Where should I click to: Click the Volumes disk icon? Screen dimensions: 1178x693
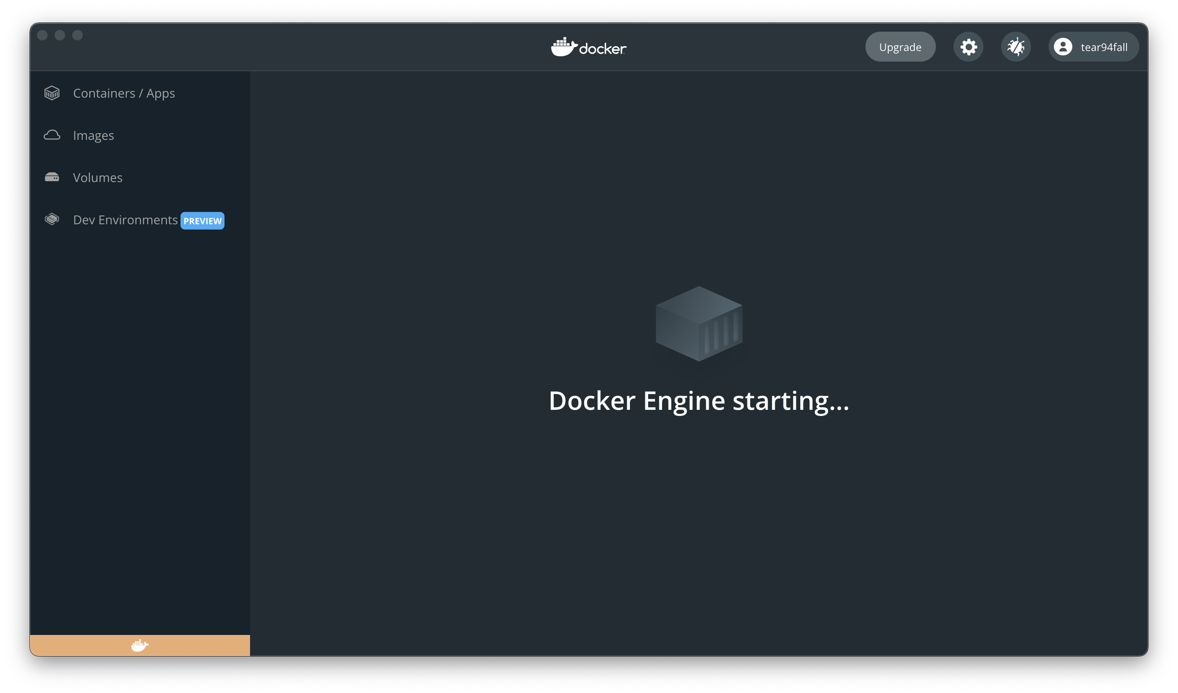[x=52, y=178]
